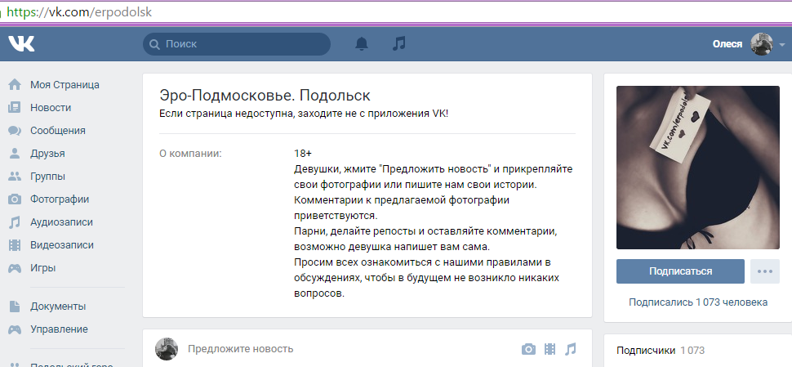Open Новости in the left sidebar
This screenshot has height=367, width=792.
click(x=51, y=107)
